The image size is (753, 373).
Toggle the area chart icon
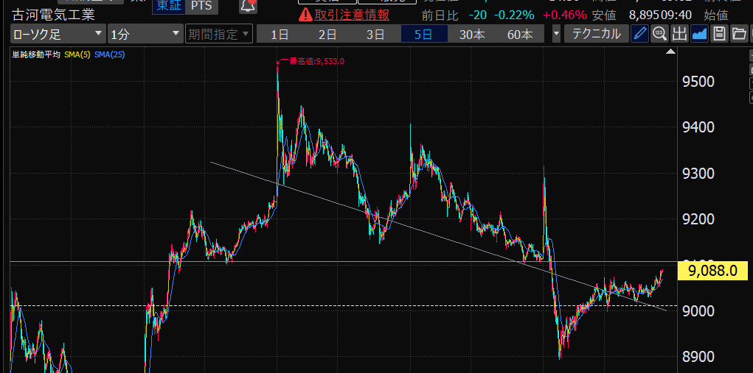(699, 34)
